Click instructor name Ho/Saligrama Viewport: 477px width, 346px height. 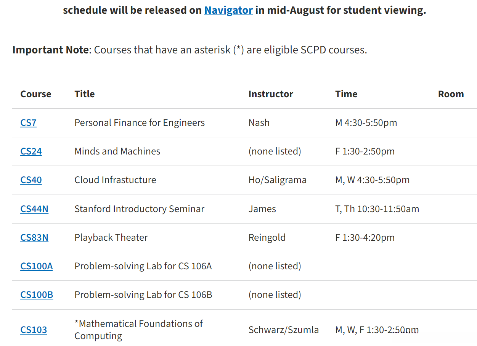click(x=277, y=180)
